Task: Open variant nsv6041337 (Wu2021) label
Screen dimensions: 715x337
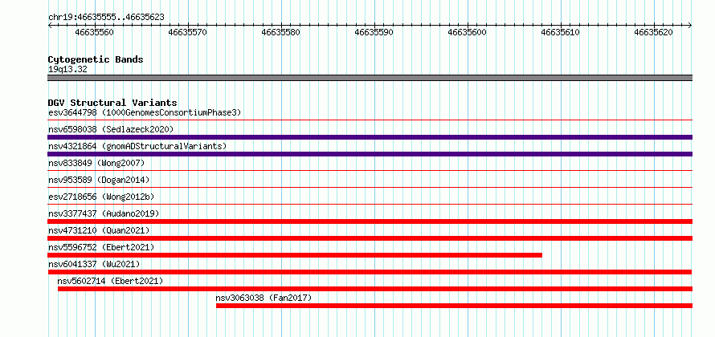Action: pyautogui.click(x=94, y=264)
